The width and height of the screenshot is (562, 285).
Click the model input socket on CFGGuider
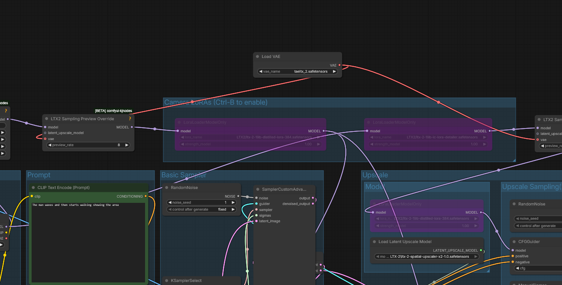(513, 250)
